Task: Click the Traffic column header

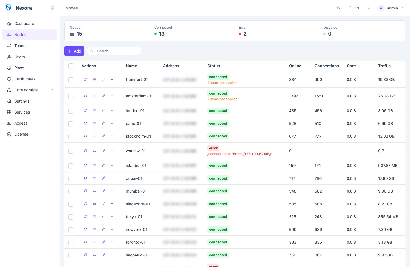Action: [x=384, y=66]
